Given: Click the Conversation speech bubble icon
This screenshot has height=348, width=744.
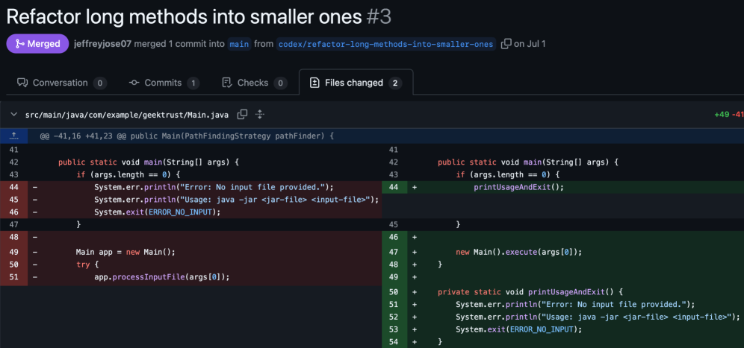Looking at the screenshot, I should [22, 83].
